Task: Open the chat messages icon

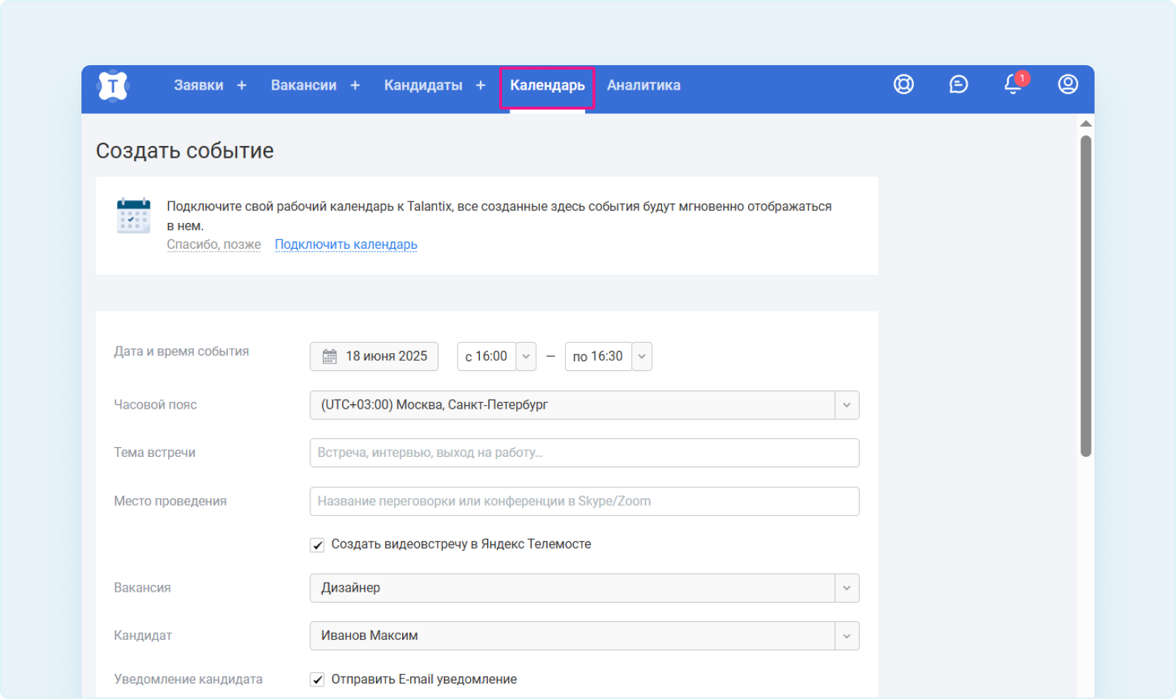Action: click(958, 84)
